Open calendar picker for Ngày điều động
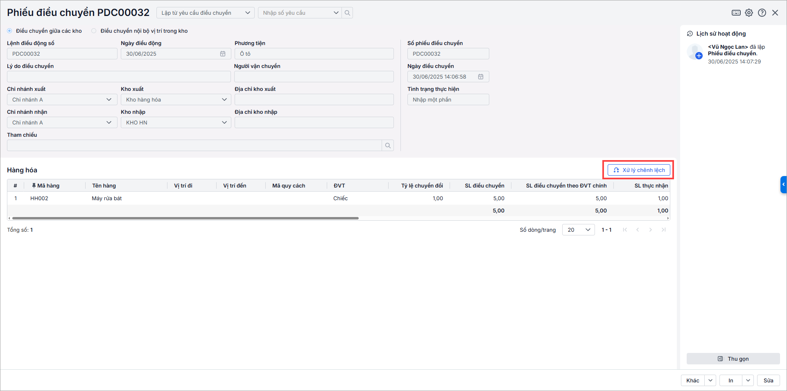 click(x=223, y=54)
